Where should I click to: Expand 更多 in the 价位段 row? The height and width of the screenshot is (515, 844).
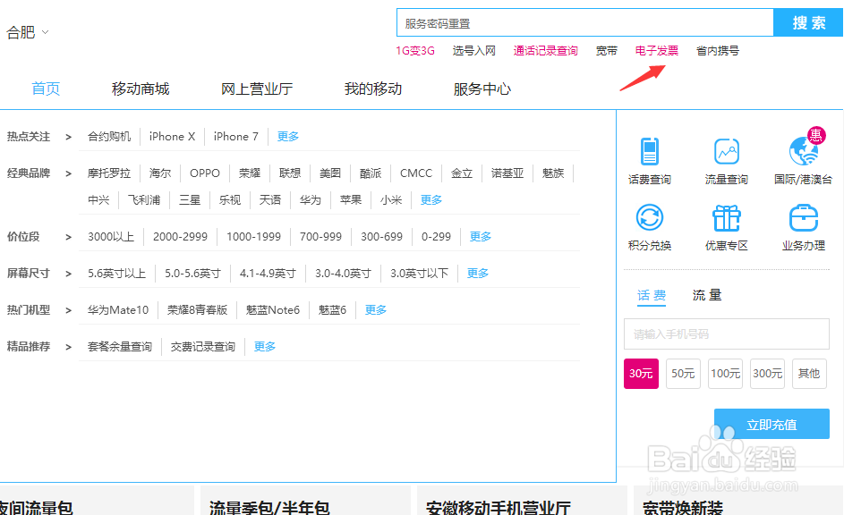480,236
